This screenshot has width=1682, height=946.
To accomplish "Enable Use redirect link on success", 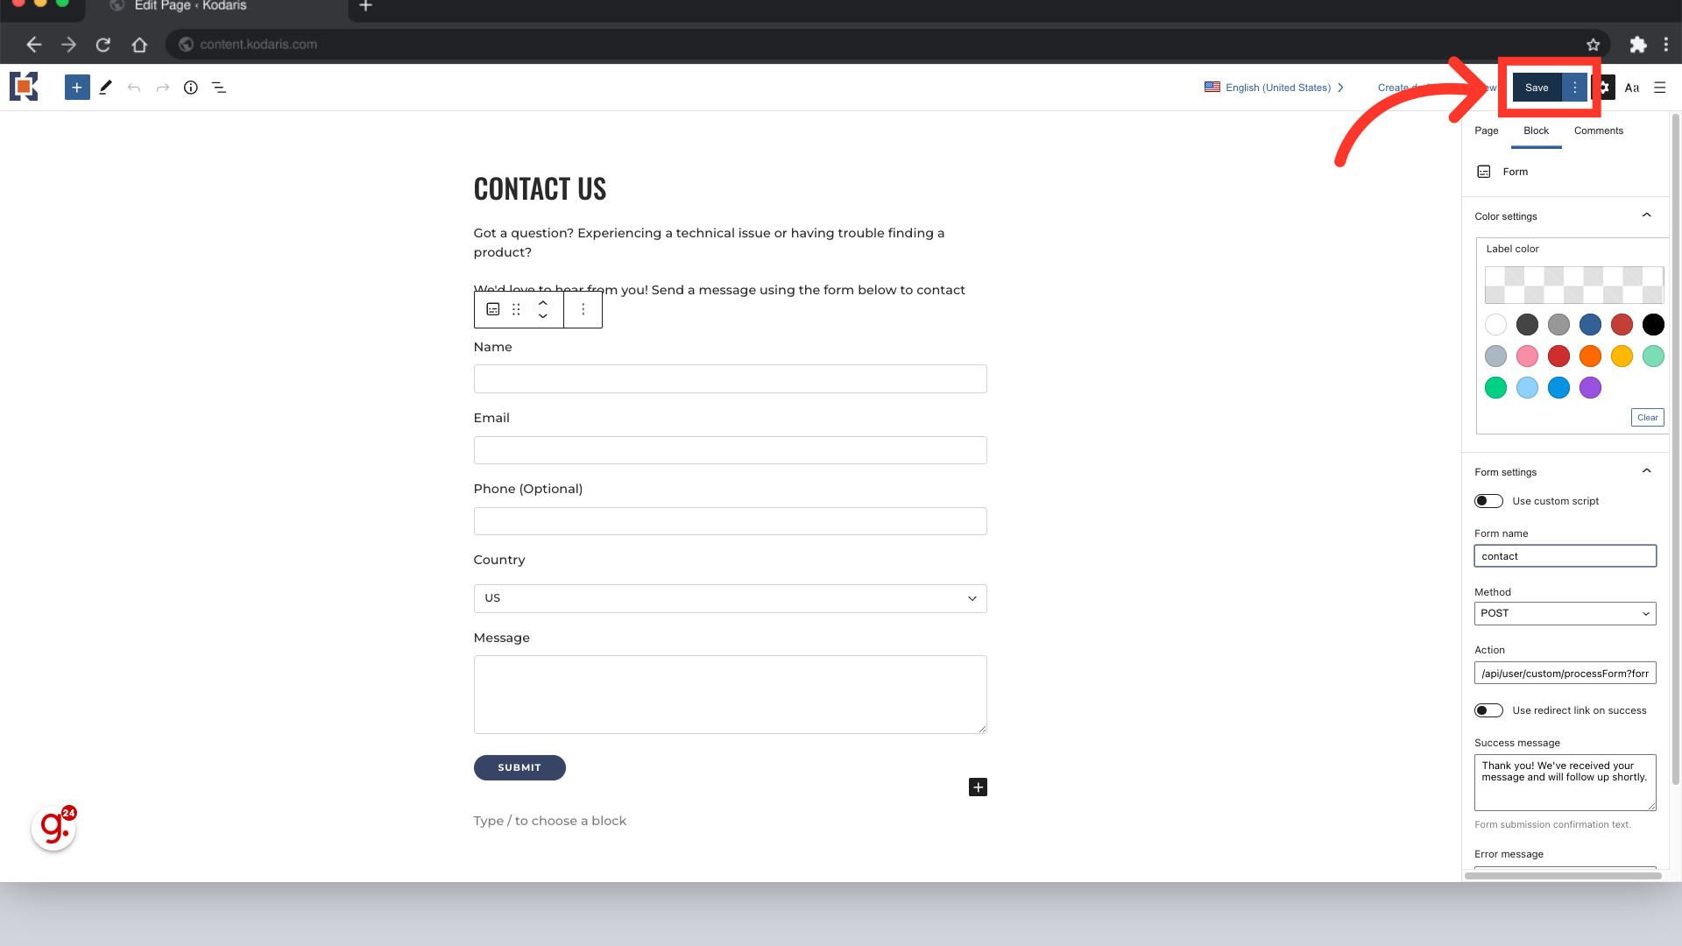I will (1488, 710).
